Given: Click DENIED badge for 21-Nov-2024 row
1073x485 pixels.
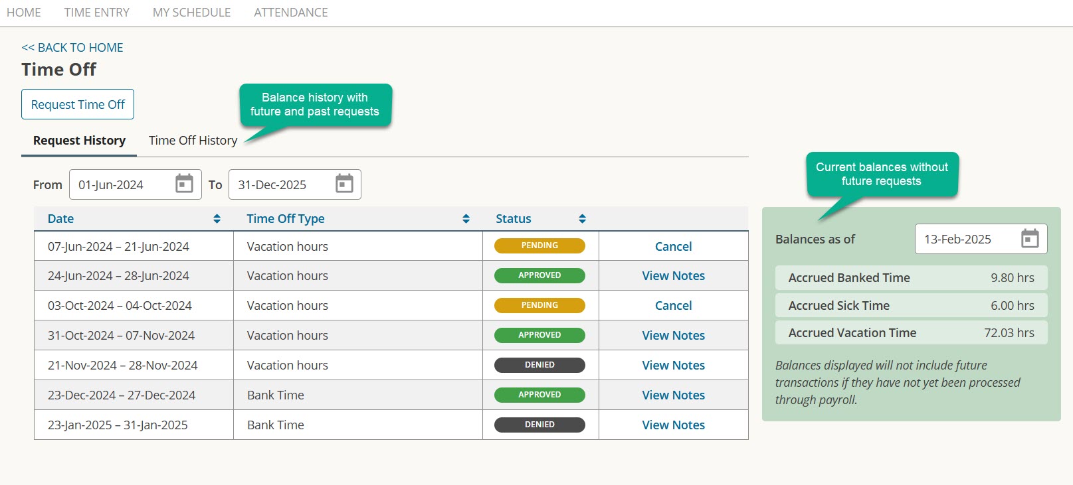Looking at the screenshot, I should tap(539, 365).
